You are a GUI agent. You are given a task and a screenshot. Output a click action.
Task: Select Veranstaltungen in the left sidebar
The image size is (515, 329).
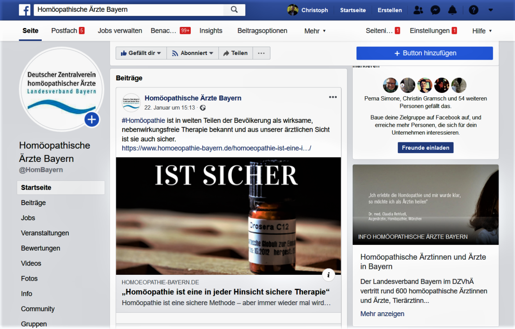pyautogui.click(x=45, y=233)
